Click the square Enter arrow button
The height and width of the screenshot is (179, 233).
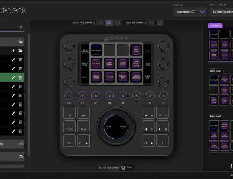[x=83, y=113]
